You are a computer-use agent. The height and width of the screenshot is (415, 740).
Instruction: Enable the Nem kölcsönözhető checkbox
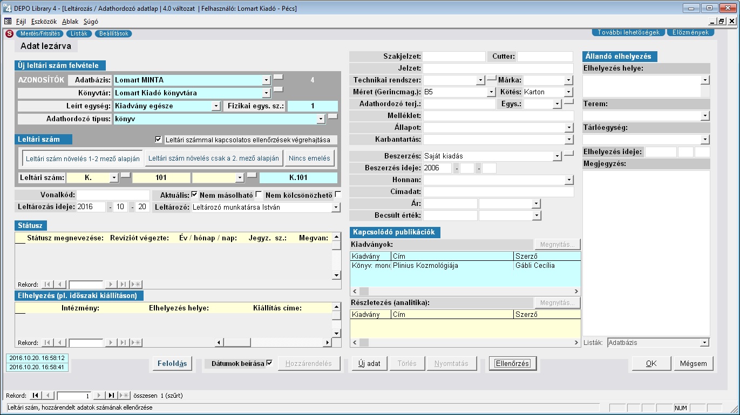[x=338, y=195]
